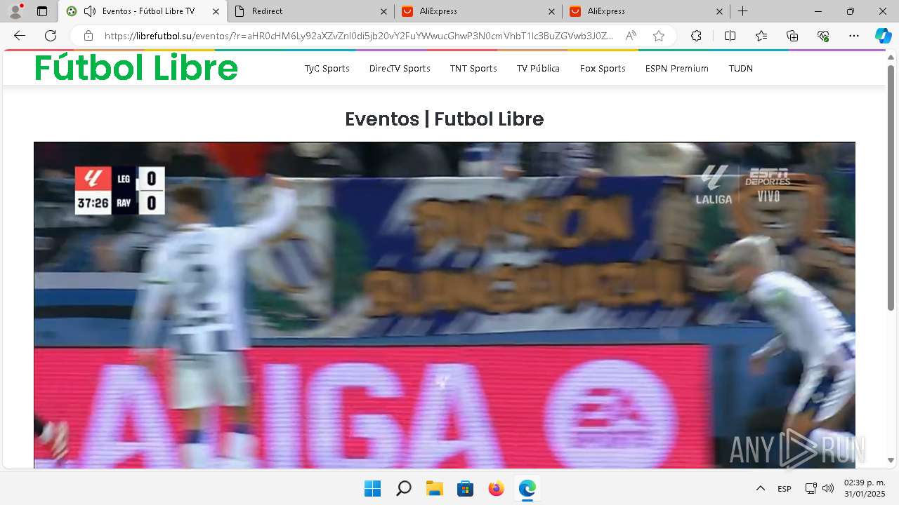Image resolution: width=899 pixels, height=505 pixels.
Task: Open Windows taskbar search
Action: (403, 488)
